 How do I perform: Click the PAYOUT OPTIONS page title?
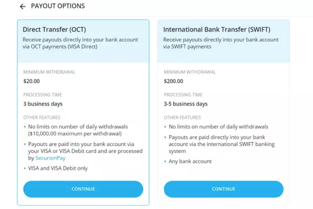point(58,6)
